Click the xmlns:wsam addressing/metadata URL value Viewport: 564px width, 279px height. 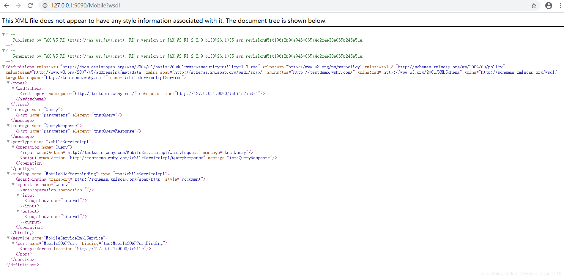tap(87, 72)
